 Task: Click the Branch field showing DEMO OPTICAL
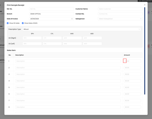tap(52, 14)
